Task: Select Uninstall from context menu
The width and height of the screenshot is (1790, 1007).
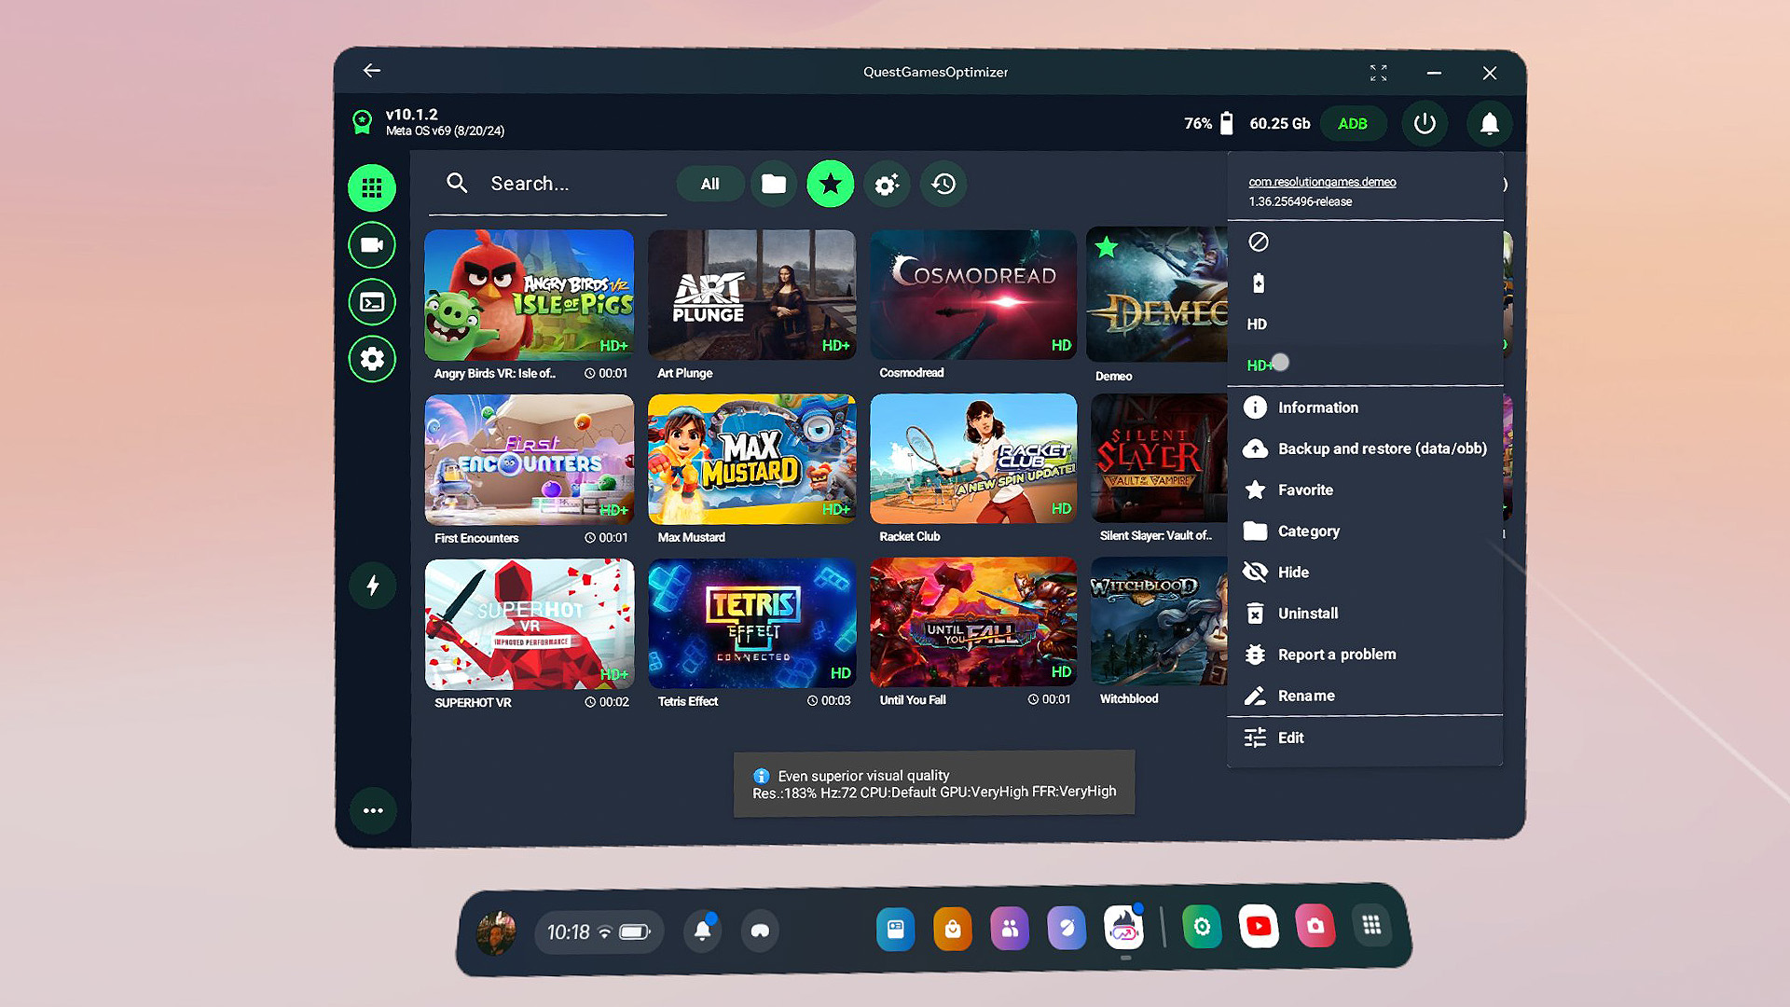Action: click(x=1307, y=614)
